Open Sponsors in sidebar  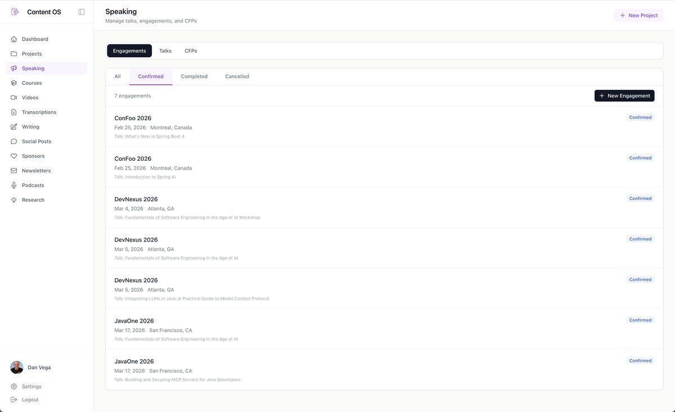coord(47,156)
